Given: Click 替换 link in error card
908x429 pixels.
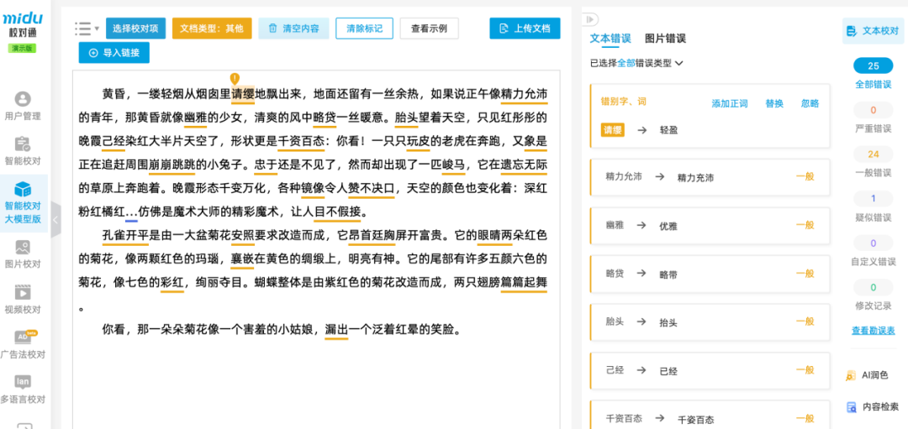Looking at the screenshot, I should tap(774, 103).
